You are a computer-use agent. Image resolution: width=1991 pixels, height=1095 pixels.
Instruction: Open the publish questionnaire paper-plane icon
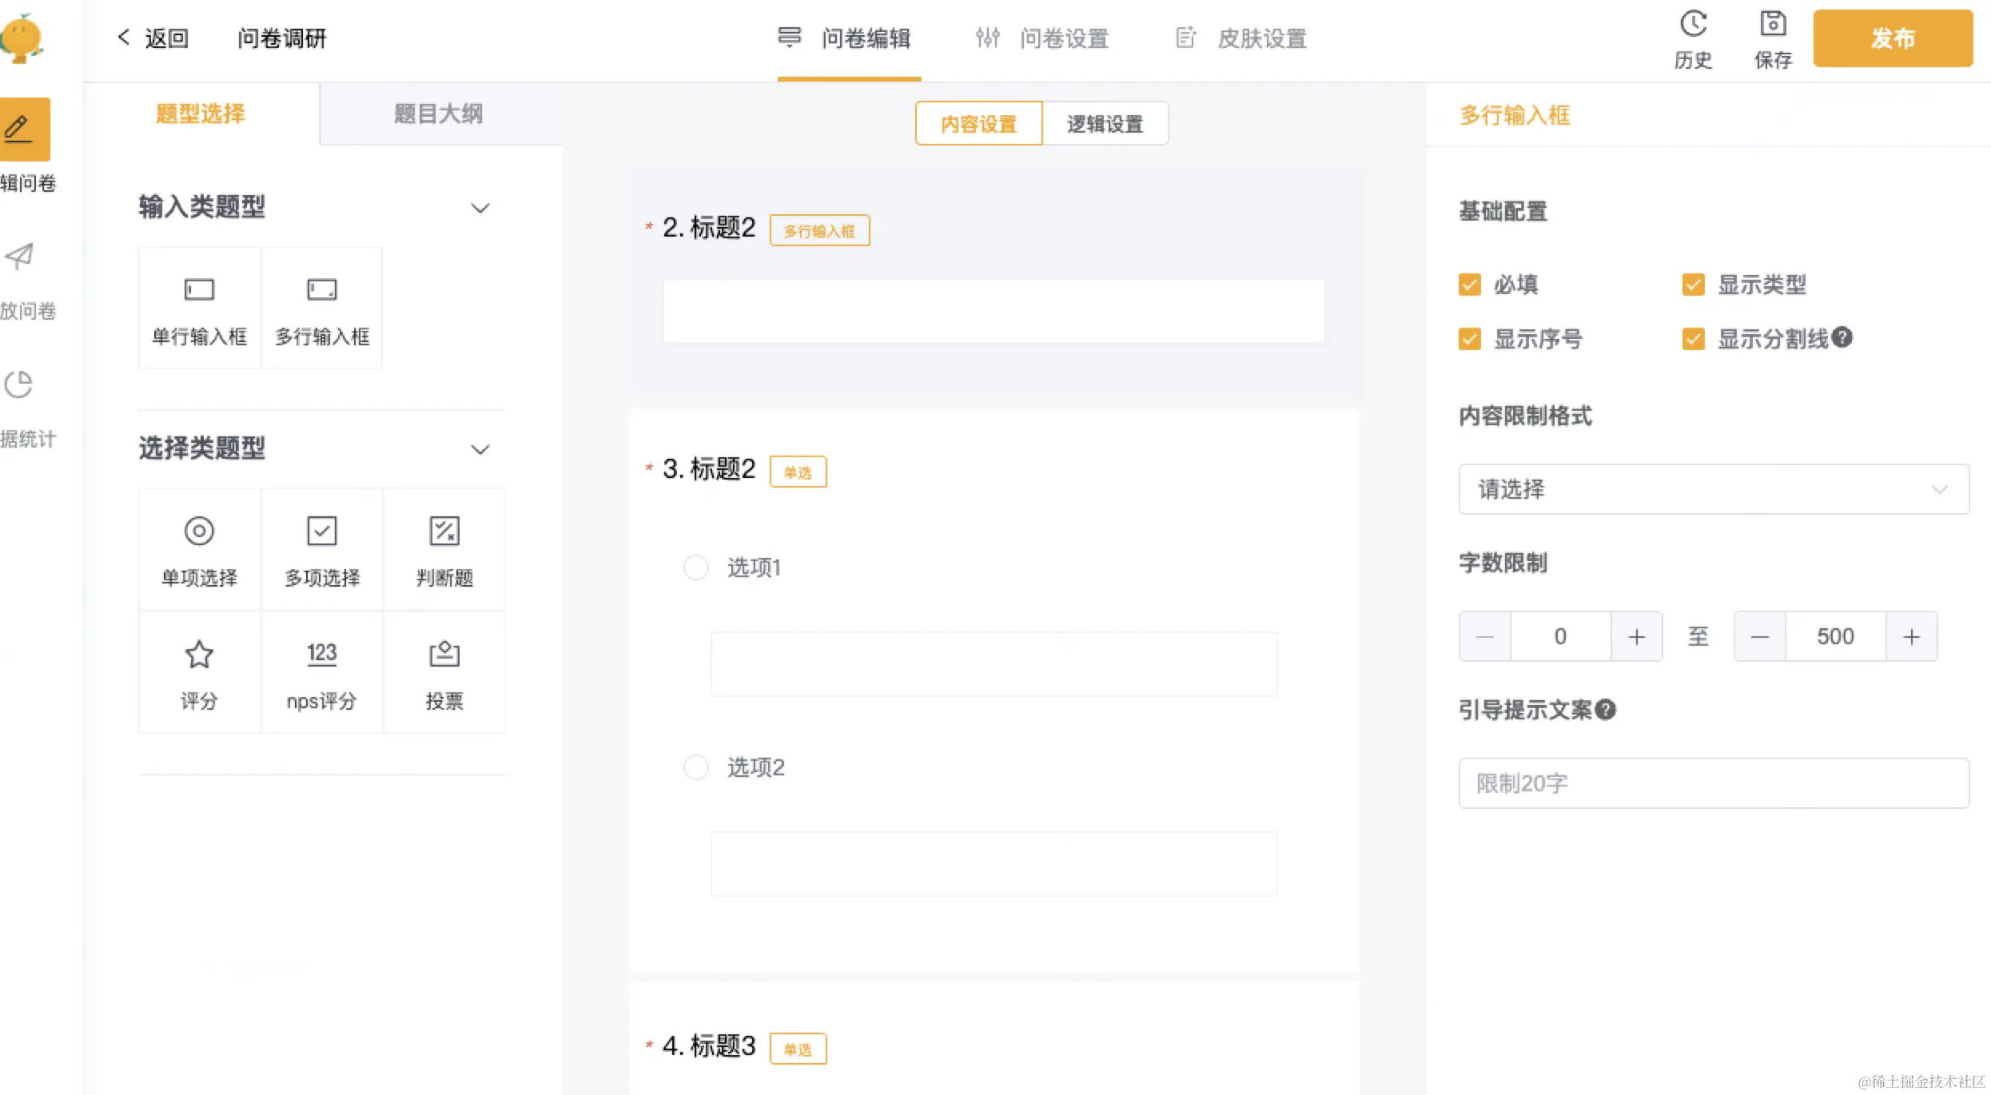pos(18,257)
